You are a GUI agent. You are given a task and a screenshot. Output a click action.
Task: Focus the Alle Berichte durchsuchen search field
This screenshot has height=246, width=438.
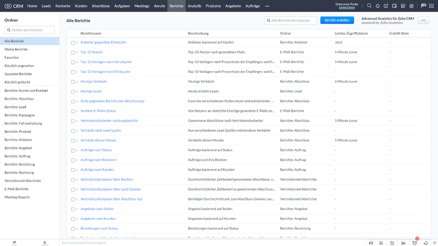pos(291,21)
